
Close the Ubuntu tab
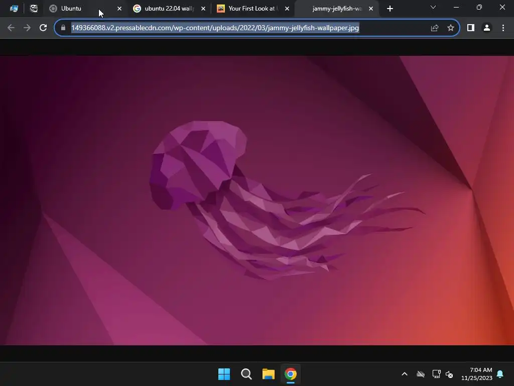point(119,9)
